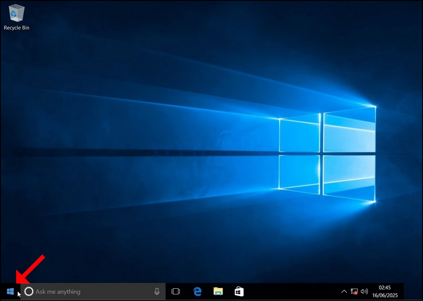The image size is (423, 301).
Task: Open the Windows Start menu
Action: (10, 292)
